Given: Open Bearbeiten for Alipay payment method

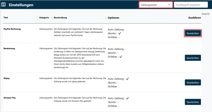Looking at the screenshot, I should click(x=193, y=83).
